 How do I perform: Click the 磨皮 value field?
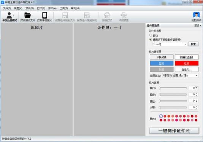tap(192, 94)
